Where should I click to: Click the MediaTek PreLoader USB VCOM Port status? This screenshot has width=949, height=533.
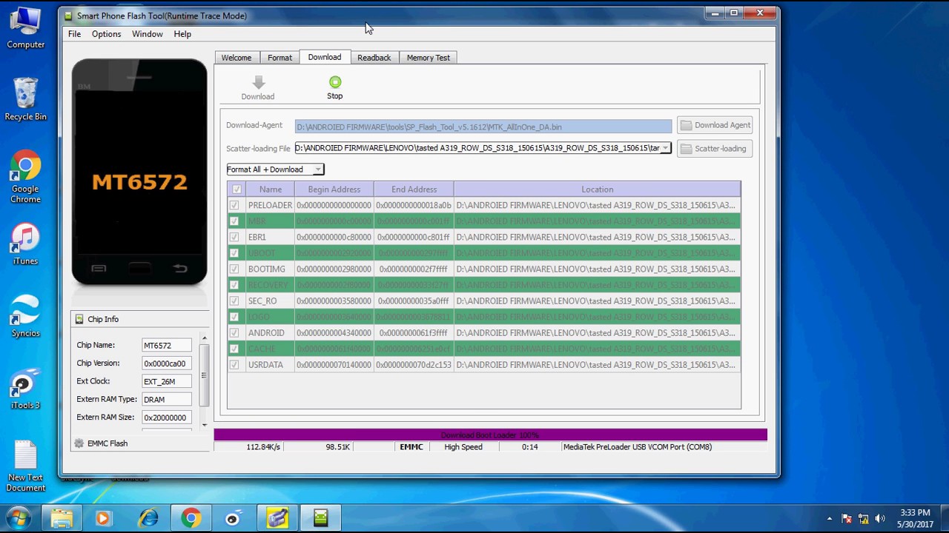[638, 447]
